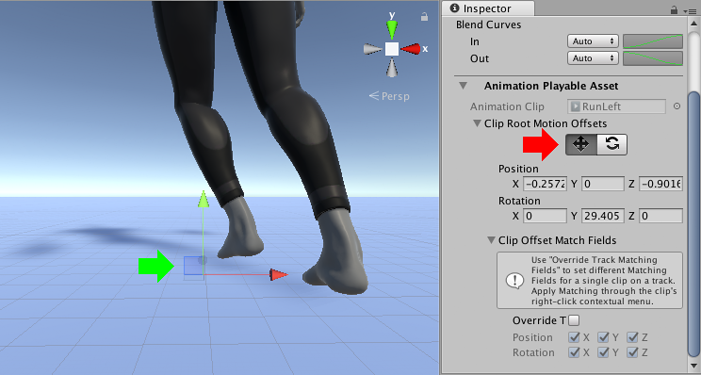Click the blue plane square of the move handle
The image size is (701, 375).
[x=193, y=266]
